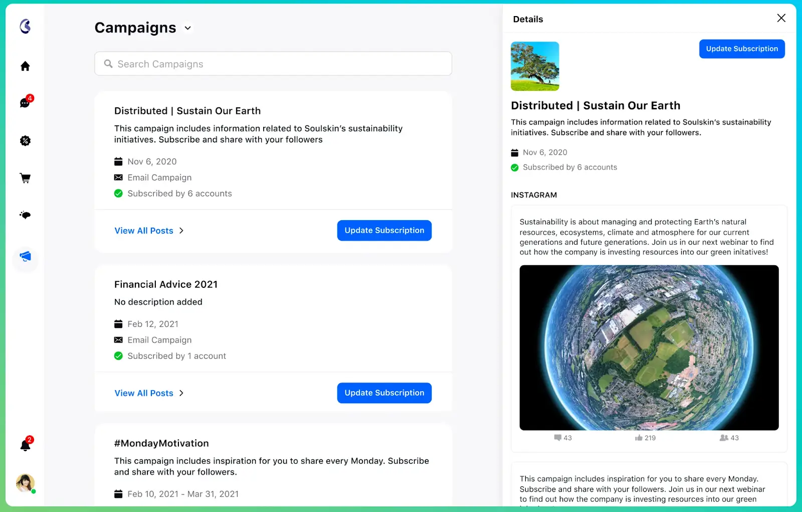Image resolution: width=802 pixels, height=512 pixels.
Task: Select the Social Feedback icon in sidebar
Action: click(25, 215)
